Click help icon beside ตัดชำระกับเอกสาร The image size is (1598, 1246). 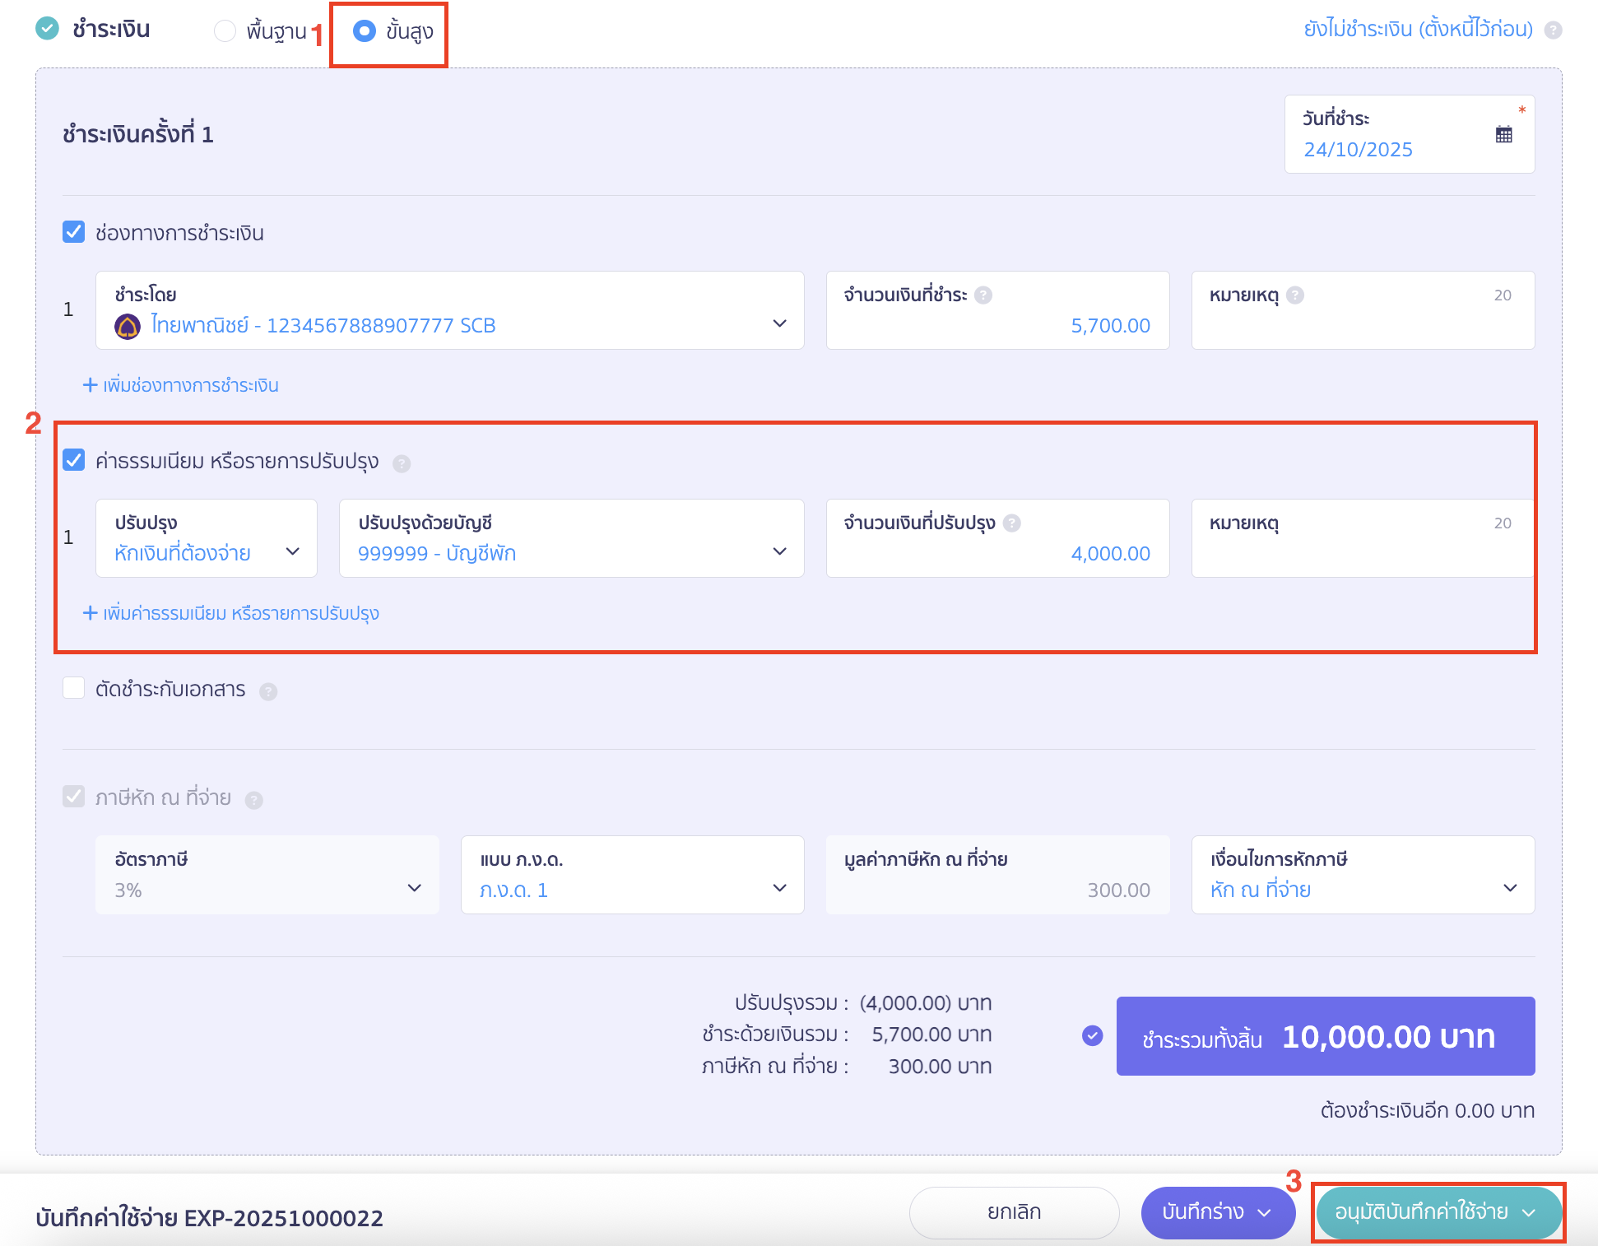268,691
